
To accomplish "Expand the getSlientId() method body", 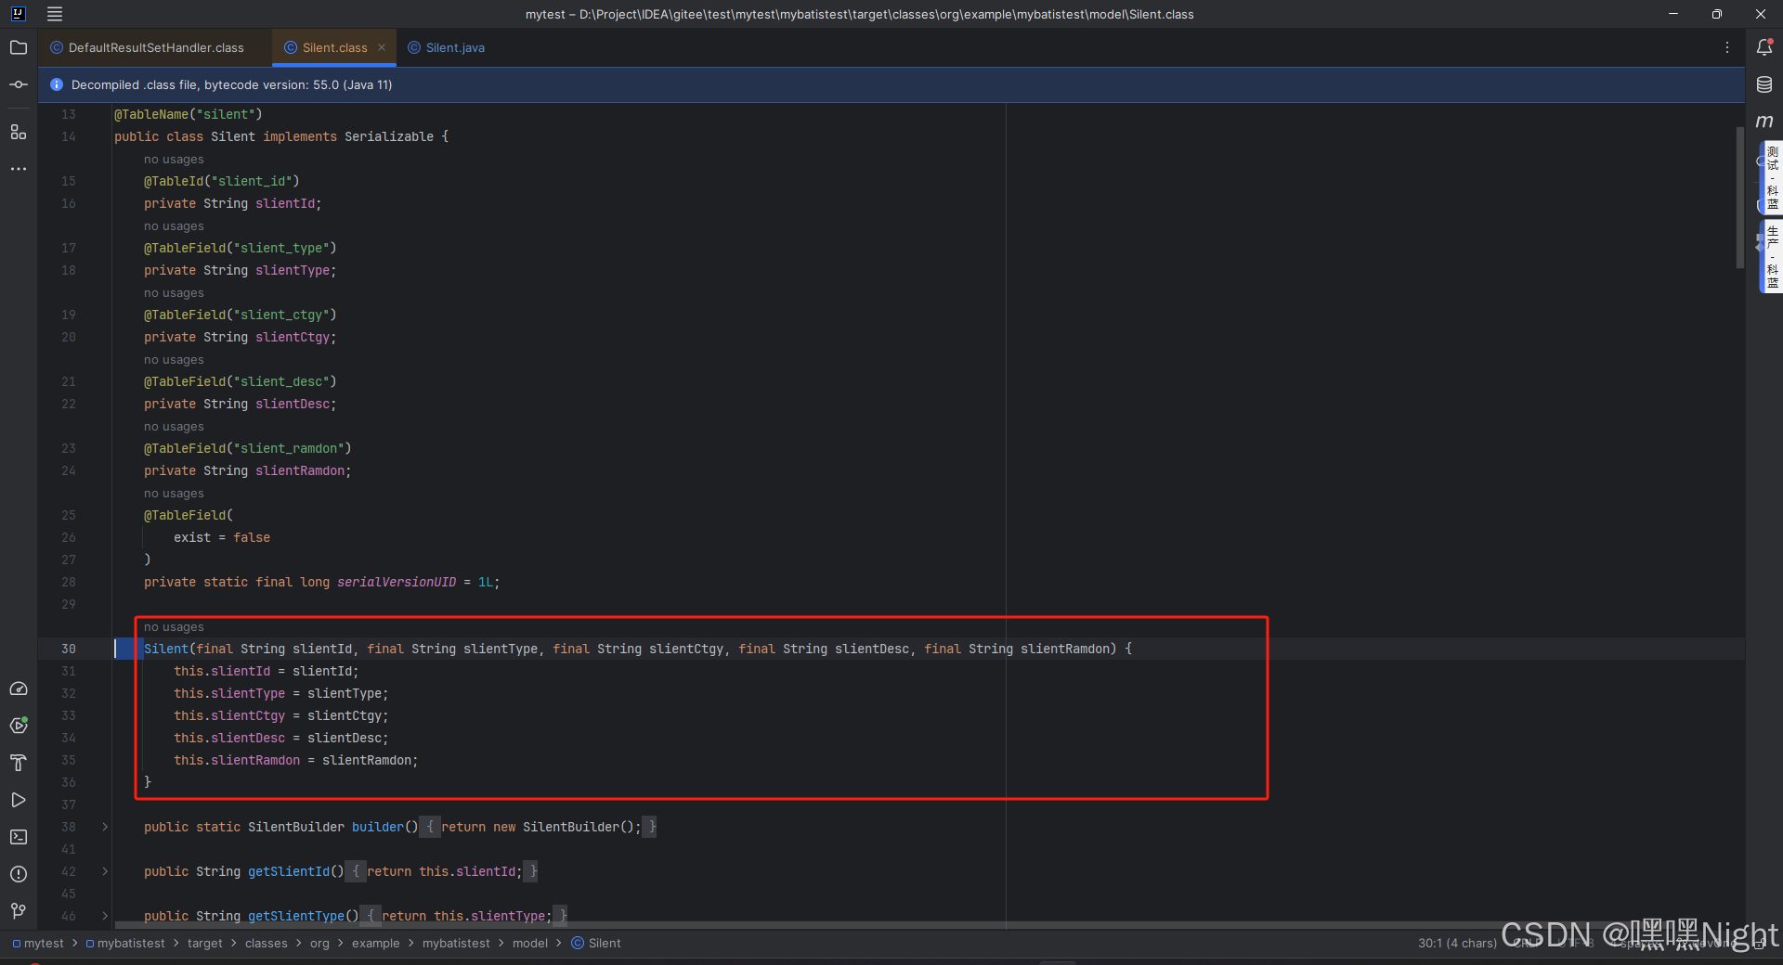I will pos(103,871).
